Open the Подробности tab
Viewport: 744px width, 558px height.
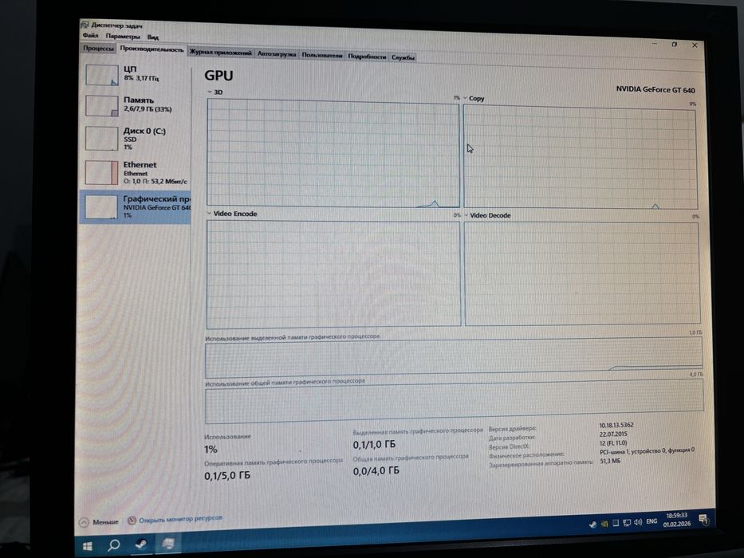[367, 57]
